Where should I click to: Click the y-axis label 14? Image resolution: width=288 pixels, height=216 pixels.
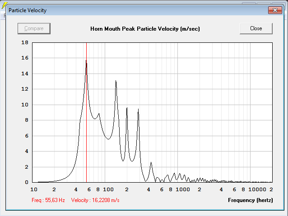[x=25, y=74]
